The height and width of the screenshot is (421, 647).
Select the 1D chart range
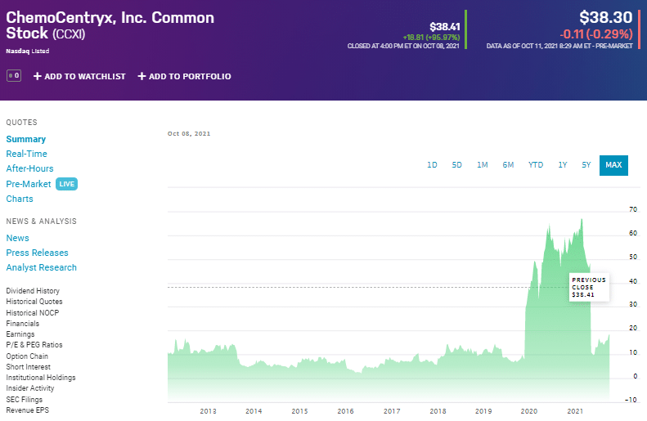click(432, 165)
